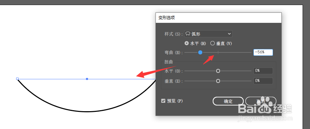
Task: Click the arc icon in the style dropdown
Action: pos(188,34)
